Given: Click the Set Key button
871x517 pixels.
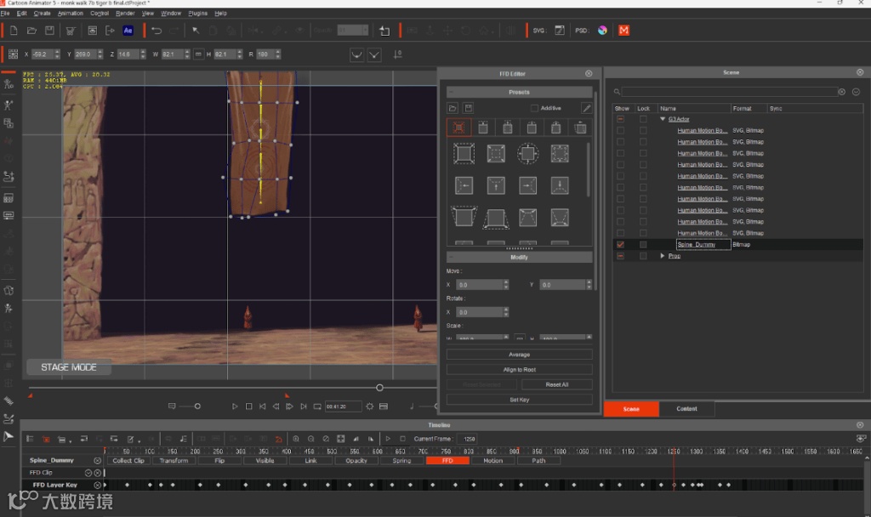Looking at the screenshot, I should click(x=519, y=399).
